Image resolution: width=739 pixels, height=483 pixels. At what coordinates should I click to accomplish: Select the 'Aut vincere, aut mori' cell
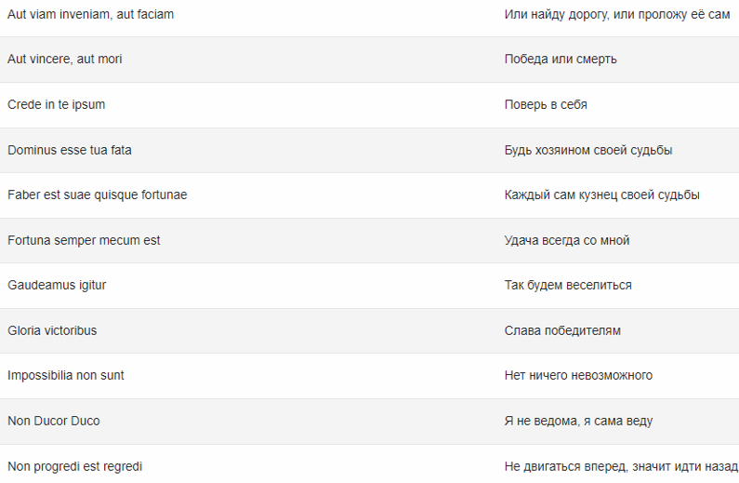click(64, 59)
